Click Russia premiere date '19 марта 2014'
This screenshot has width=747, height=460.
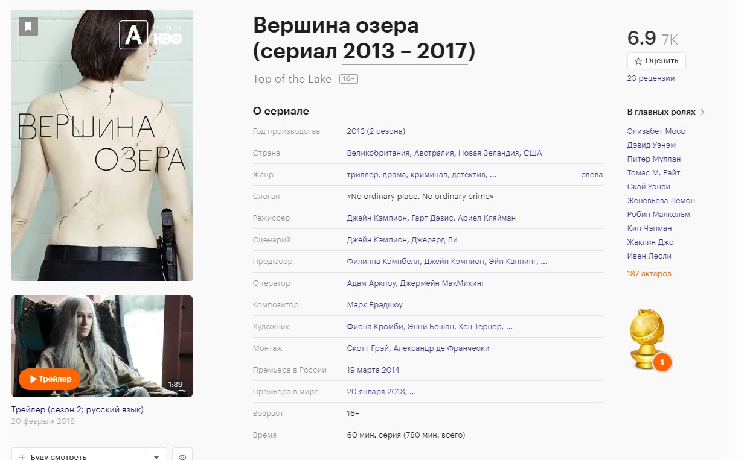[373, 370]
